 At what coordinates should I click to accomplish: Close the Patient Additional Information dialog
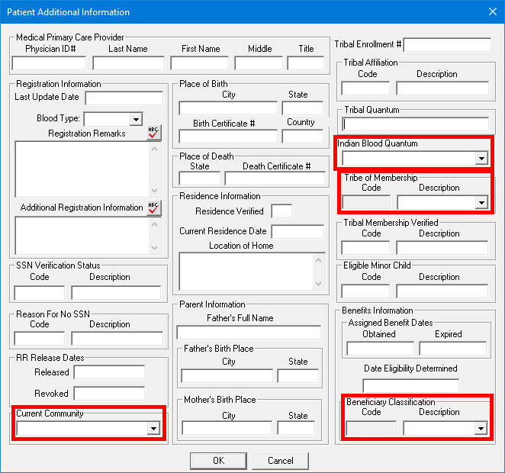pos(491,12)
